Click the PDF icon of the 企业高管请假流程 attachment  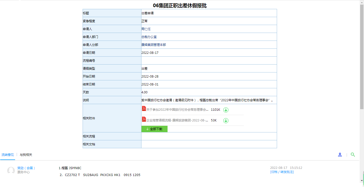[x=144, y=119]
